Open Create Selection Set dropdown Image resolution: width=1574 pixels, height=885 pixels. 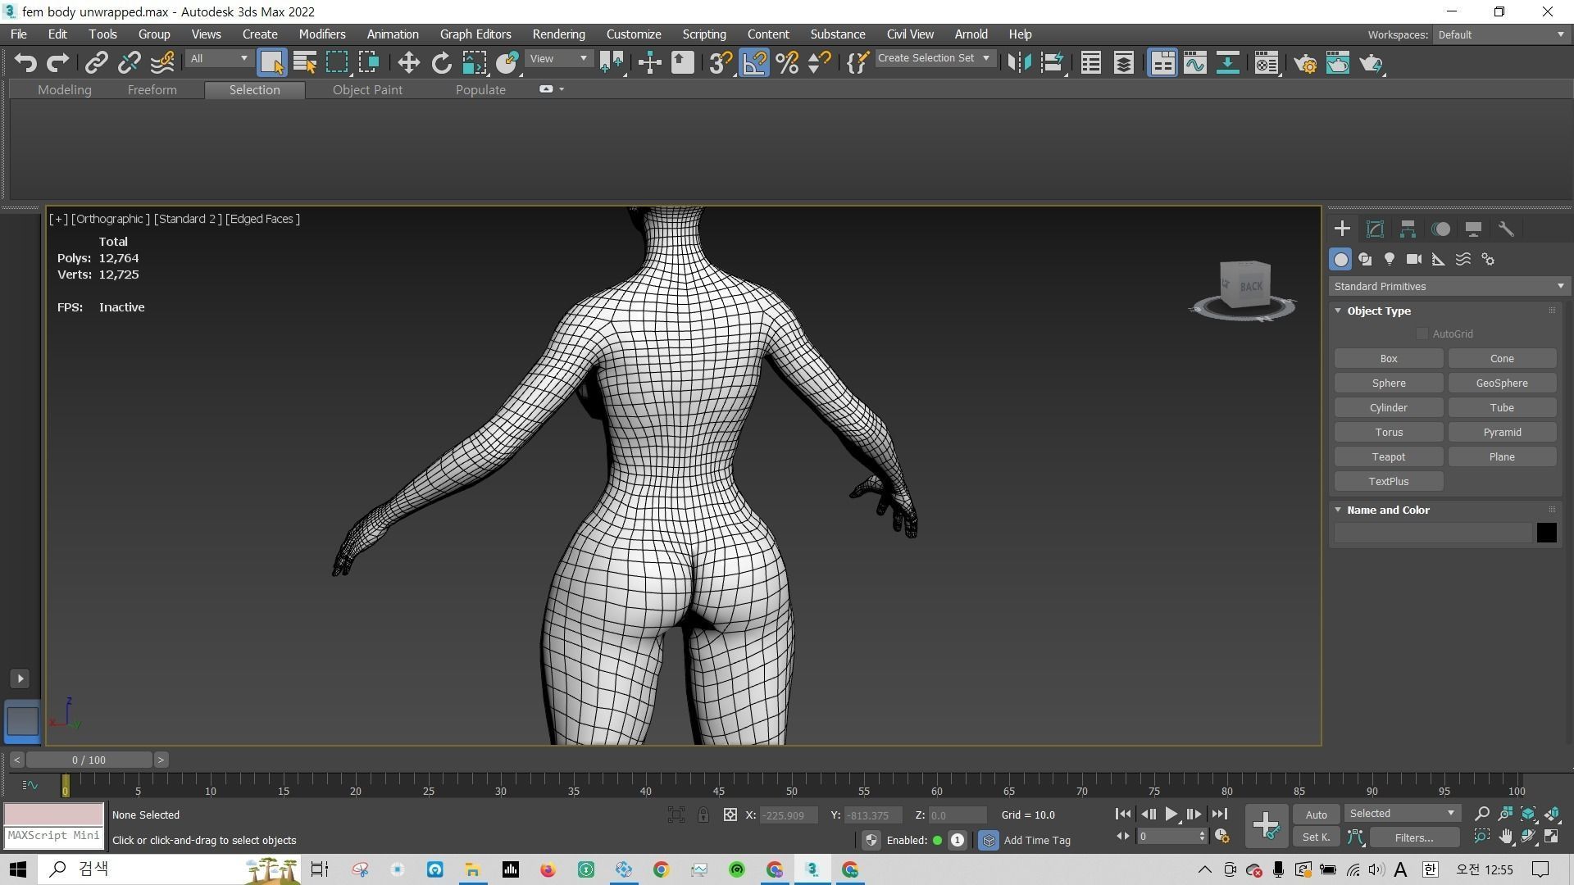click(x=935, y=58)
